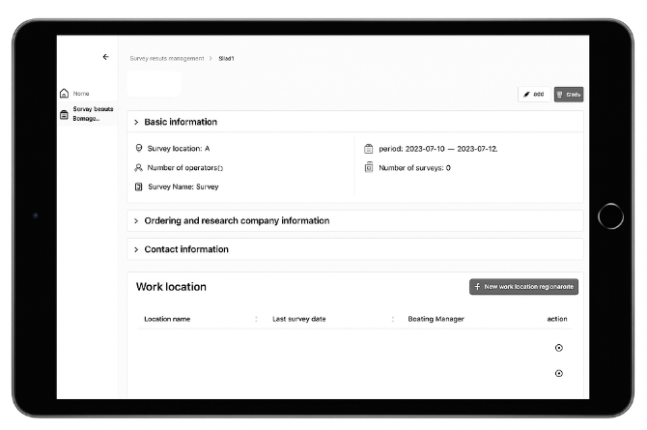Click the Location name column header
This screenshot has height=430, width=647.
(167, 319)
